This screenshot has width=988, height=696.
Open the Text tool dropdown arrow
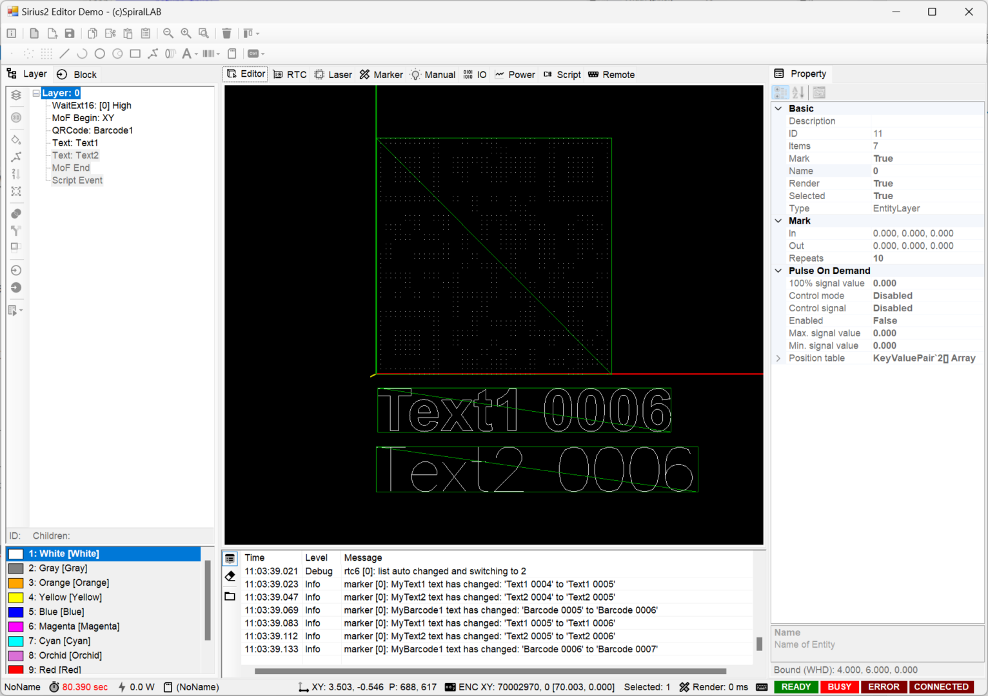[x=197, y=54]
